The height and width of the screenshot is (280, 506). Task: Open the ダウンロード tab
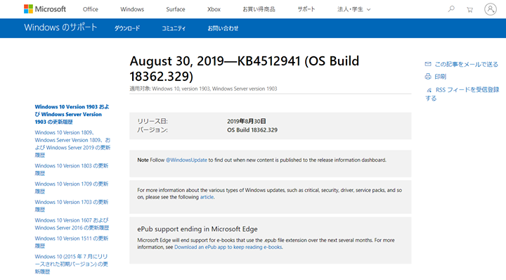pos(127,28)
